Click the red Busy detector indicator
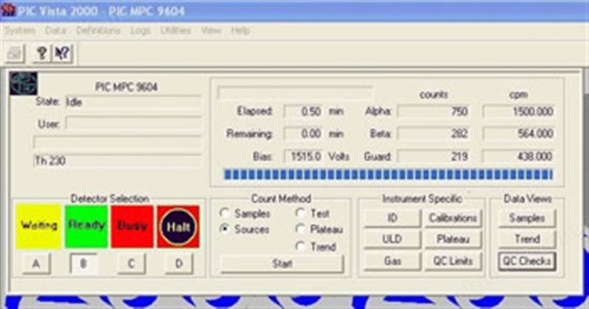The width and height of the screenshot is (589, 309). pyautogui.click(x=133, y=227)
